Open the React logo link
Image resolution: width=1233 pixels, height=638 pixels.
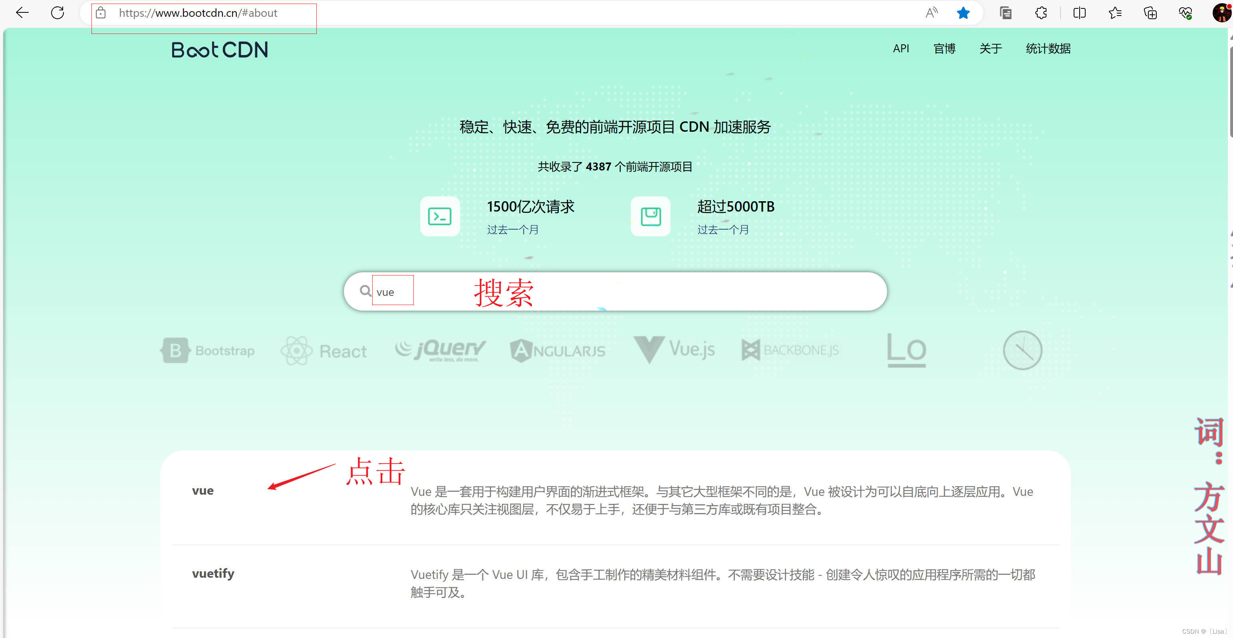(324, 351)
